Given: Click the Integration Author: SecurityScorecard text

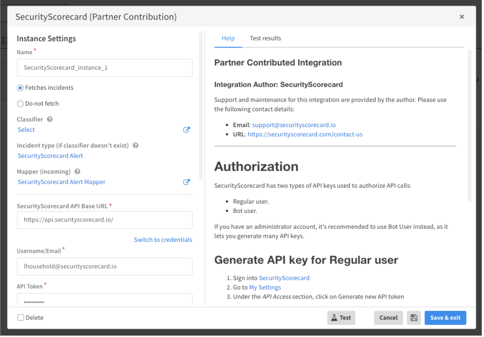Looking at the screenshot, I should (280, 85).
